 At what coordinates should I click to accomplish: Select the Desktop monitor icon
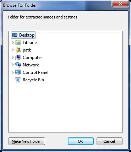(15, 35)
